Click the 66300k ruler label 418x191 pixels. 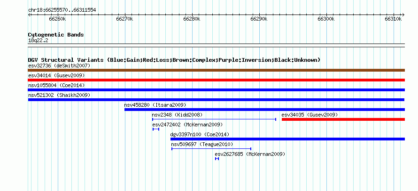(326, 19)
